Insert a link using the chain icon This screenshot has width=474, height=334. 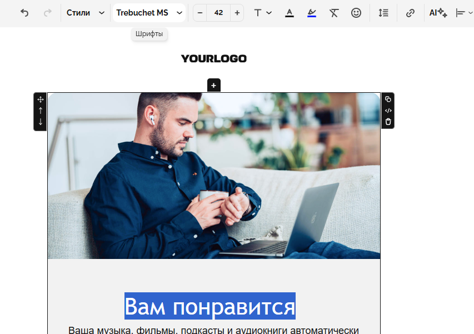tap(410, 13)
